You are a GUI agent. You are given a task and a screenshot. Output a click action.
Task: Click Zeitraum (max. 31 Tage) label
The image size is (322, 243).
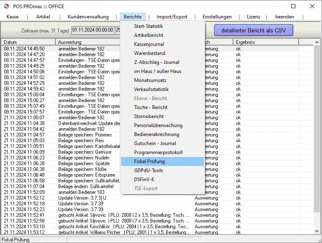45,31
